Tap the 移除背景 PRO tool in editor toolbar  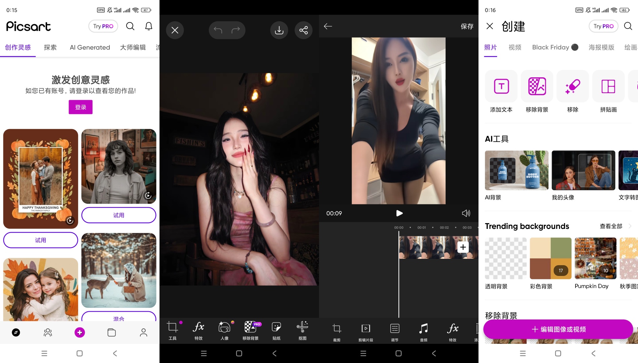251,330
